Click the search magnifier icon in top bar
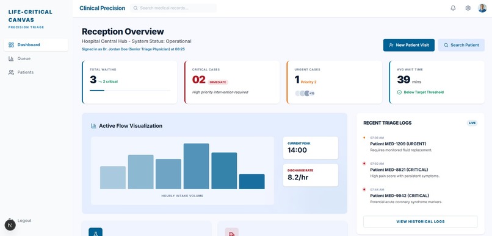492x236 pixels. point(136,8)
